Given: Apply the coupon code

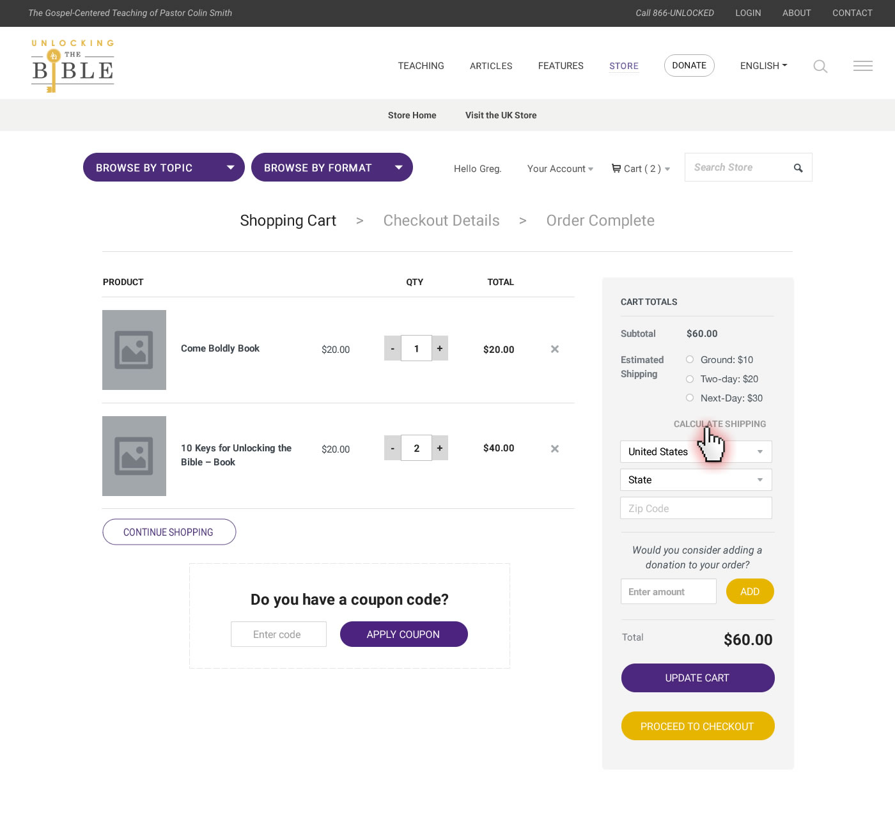Looking at the screenshot, I should (404, 634).
